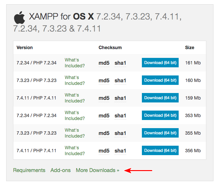The image size is (219, 187).
Task: Click the XAMPP for OS X heading text
Action: [62, 17]
